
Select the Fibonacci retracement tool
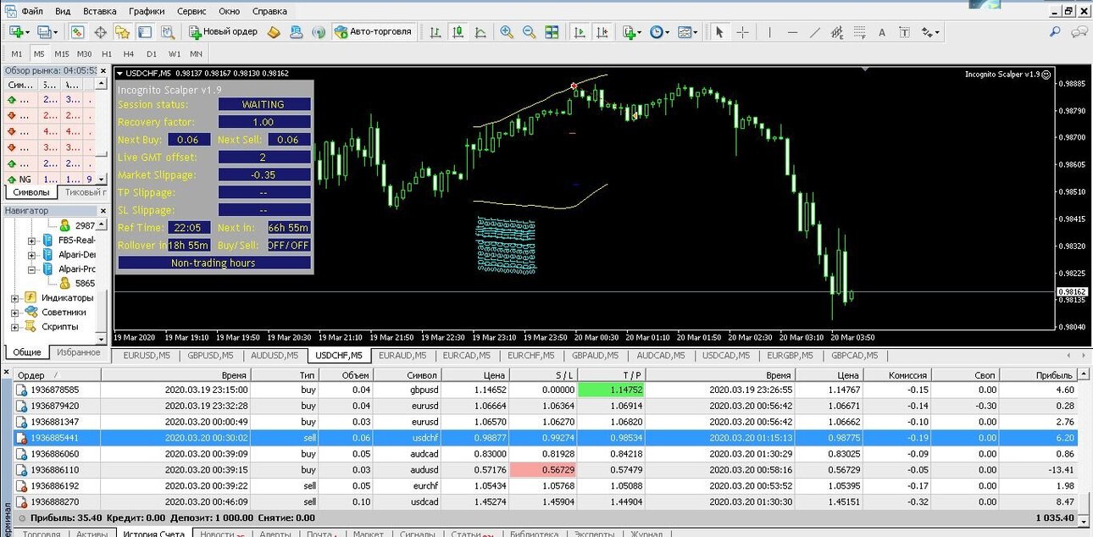pyautogui.click(x=859, y=32)
